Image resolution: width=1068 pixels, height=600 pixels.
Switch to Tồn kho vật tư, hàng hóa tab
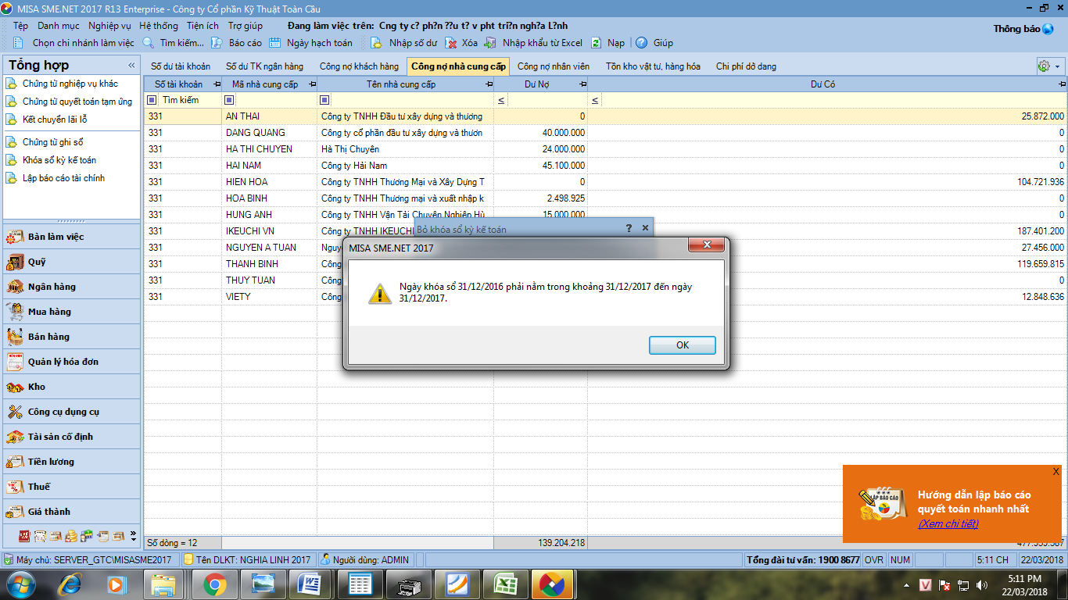[x=653, y=66]
